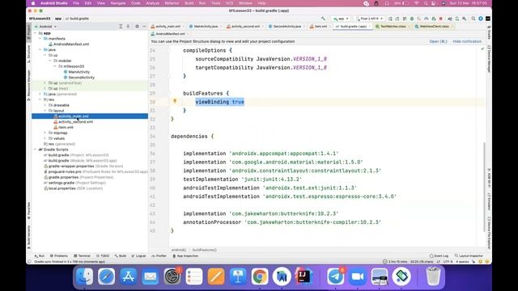Screen dimensions: 518x291
Task: Collapse the app module node
Action: click(x=36, y=33)
